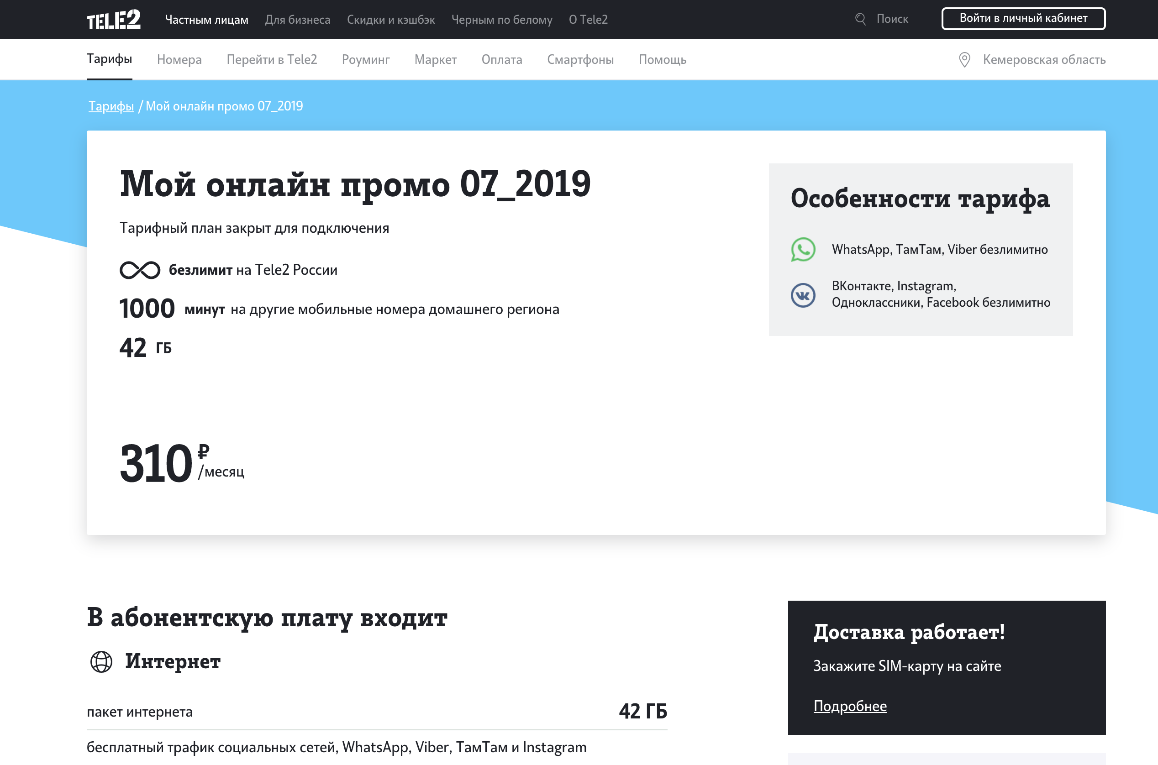Click the бесплатный трафик социальных сетей line
The width and height of the screenshot is (1158, 765).
(x=337, y=748)
